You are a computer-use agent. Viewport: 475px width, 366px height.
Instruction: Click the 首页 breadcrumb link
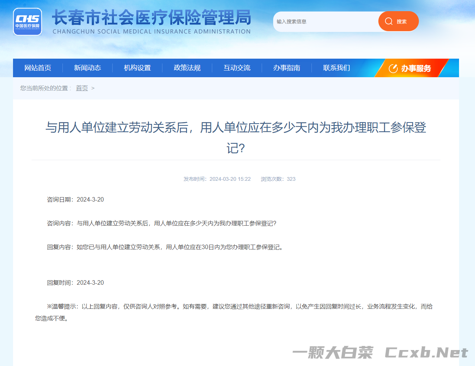pos(82,88)
